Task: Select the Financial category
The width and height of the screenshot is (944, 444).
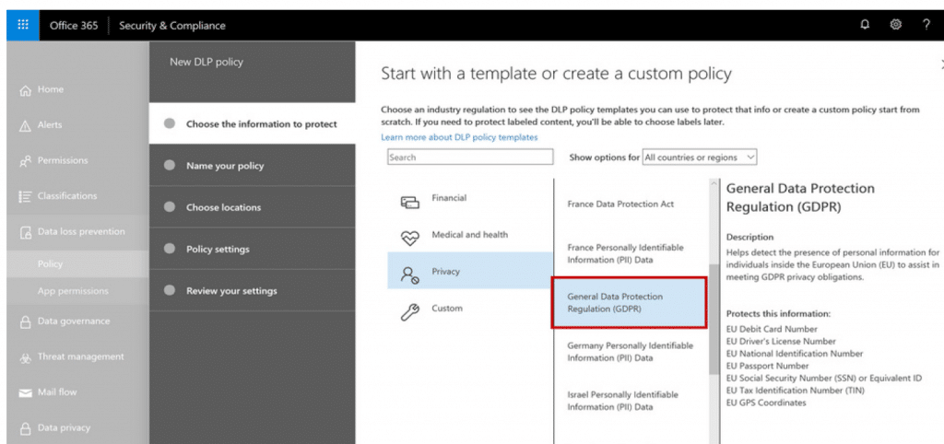Action: pos(469,198)
